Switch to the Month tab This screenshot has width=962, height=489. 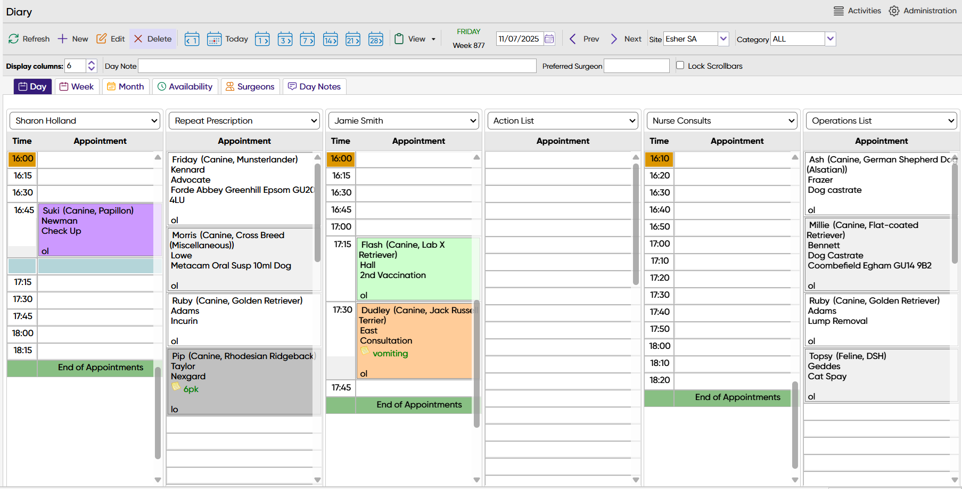[126, 87]
